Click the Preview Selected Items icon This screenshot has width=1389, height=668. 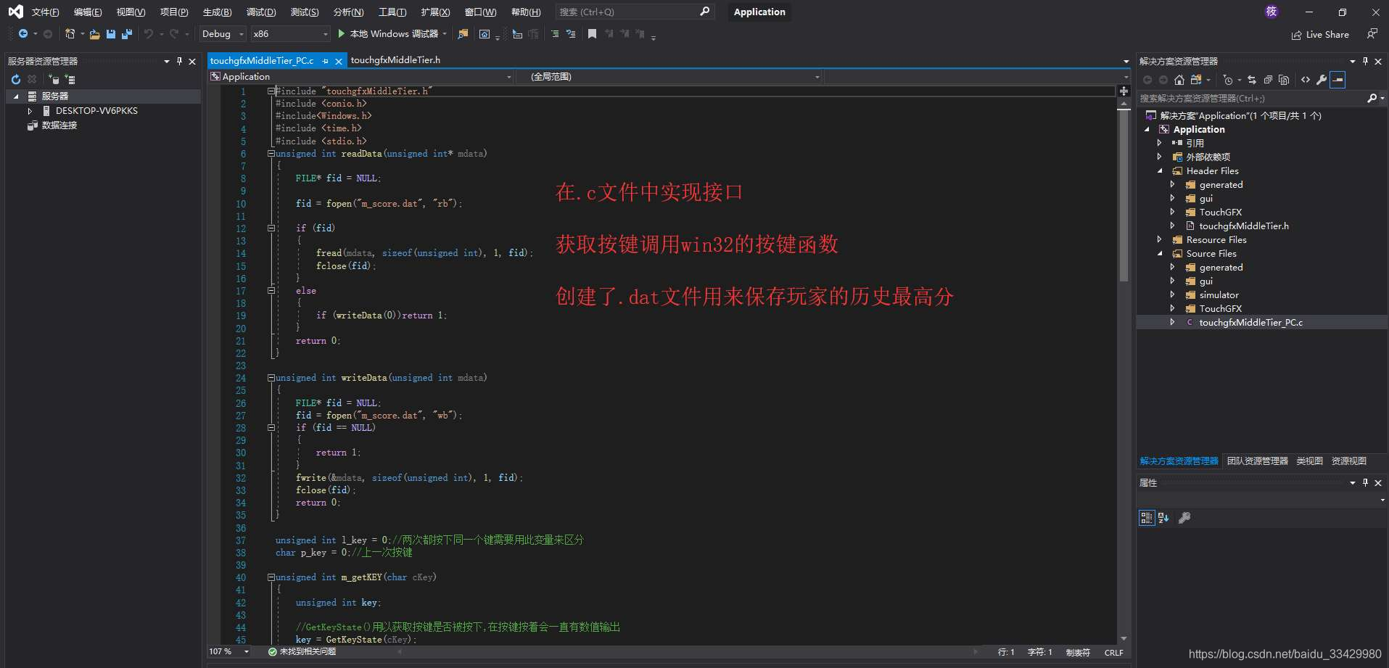(1338, 80)
